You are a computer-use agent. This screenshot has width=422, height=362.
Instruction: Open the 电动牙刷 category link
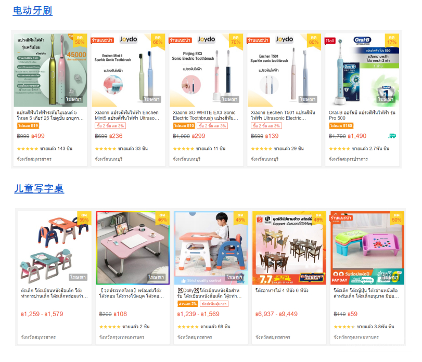coord(33,11)
